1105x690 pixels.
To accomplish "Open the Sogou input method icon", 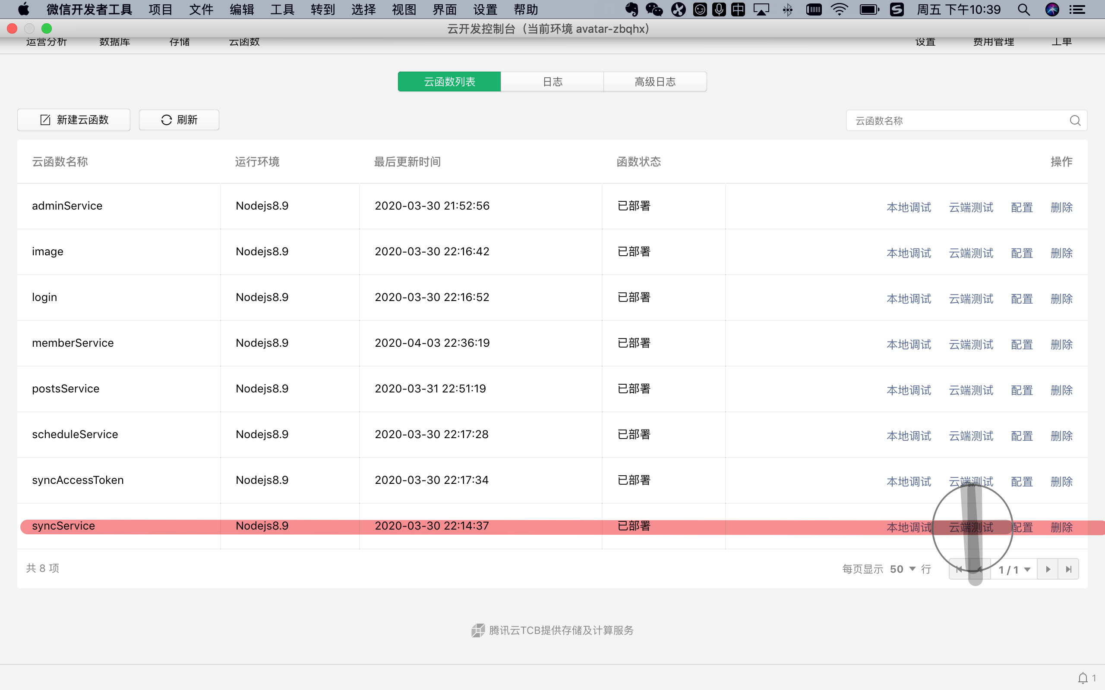I will pyautogui.click(x=897, y=9).
